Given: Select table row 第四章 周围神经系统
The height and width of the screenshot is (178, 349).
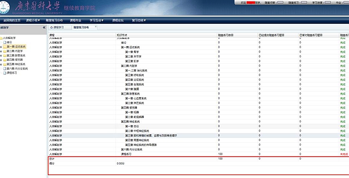Looking at the screenshot, I should [199, 140].
